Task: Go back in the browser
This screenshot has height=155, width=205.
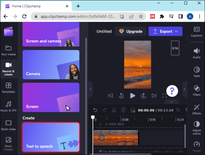Action: tap(5, 16)
